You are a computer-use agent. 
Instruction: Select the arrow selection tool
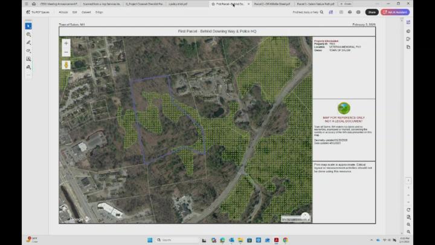coord(28,26)
